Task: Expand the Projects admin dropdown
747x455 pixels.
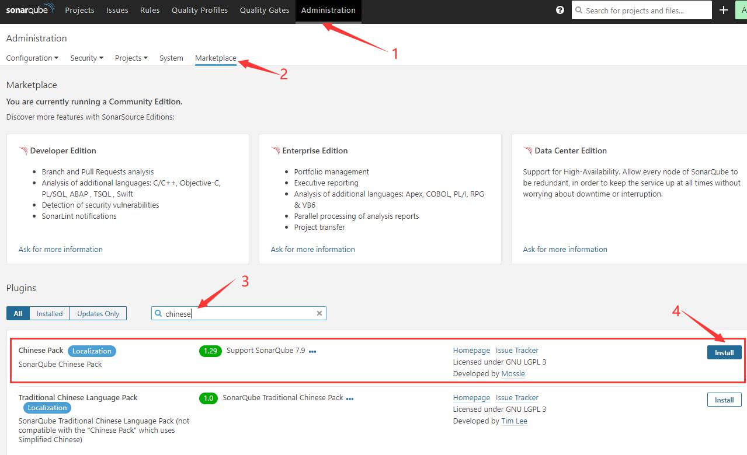Action: (x=131, y=58)
